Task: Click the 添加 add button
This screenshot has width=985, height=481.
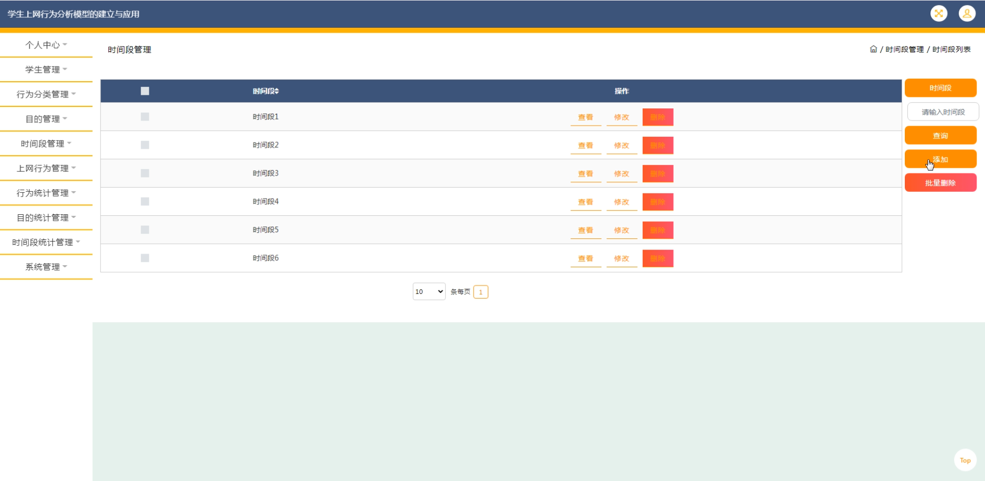Action: tap(940, 159)
